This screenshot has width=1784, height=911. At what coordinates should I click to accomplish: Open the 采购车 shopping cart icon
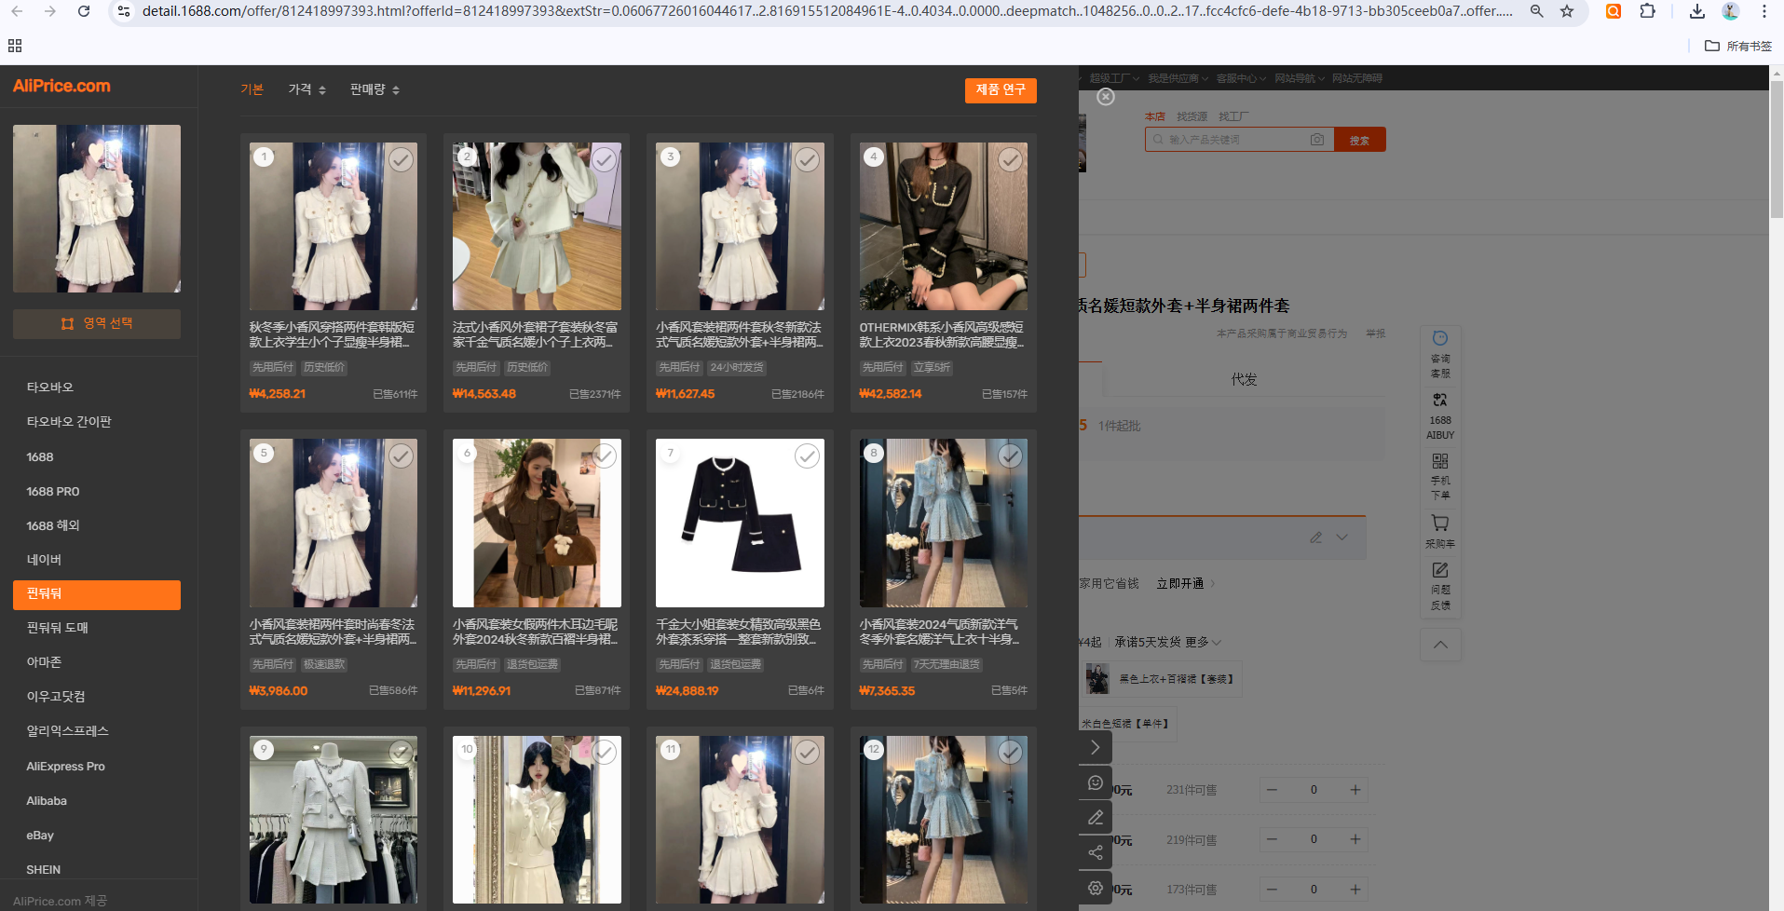click(1440, 531)
